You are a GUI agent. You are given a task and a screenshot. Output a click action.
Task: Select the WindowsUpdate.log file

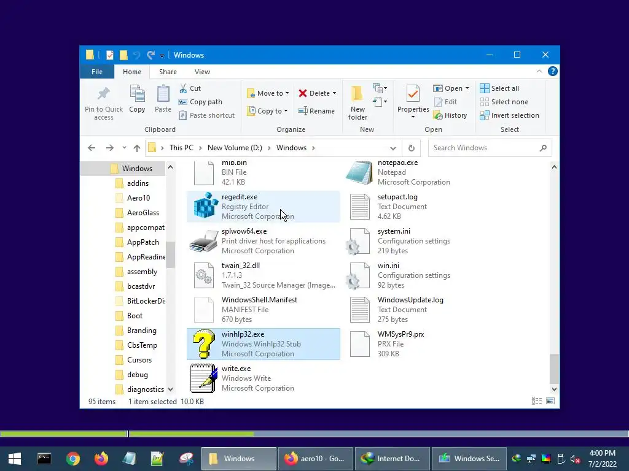[x=418, y=310]
